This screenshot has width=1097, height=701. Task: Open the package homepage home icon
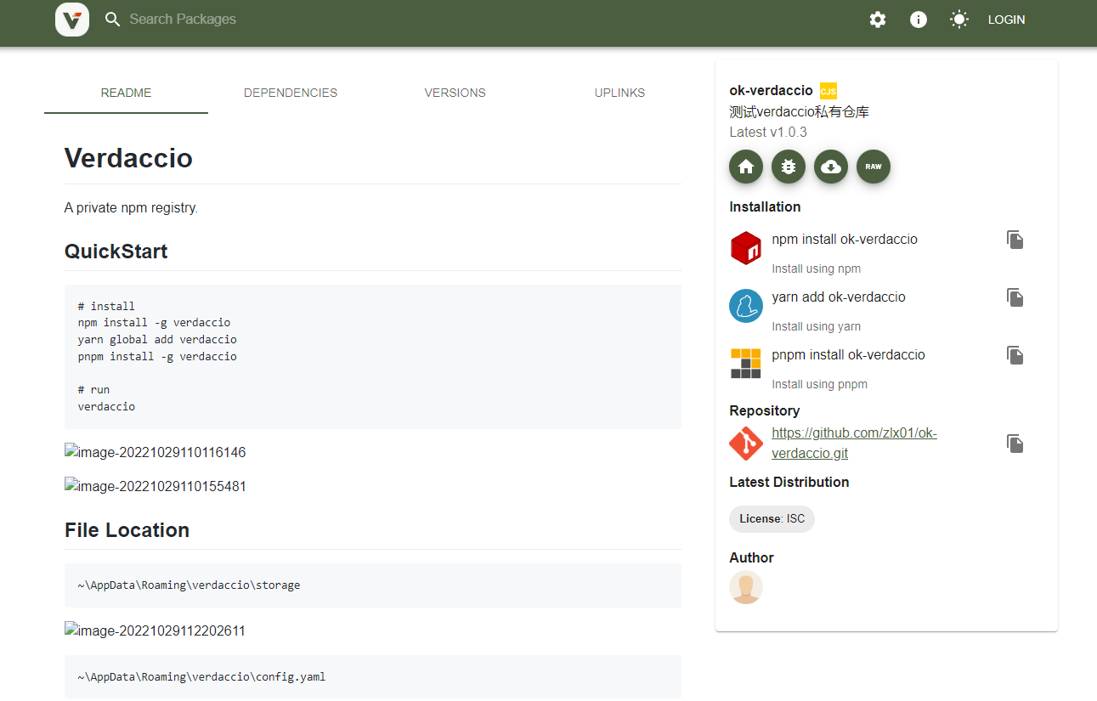[746, 167]
